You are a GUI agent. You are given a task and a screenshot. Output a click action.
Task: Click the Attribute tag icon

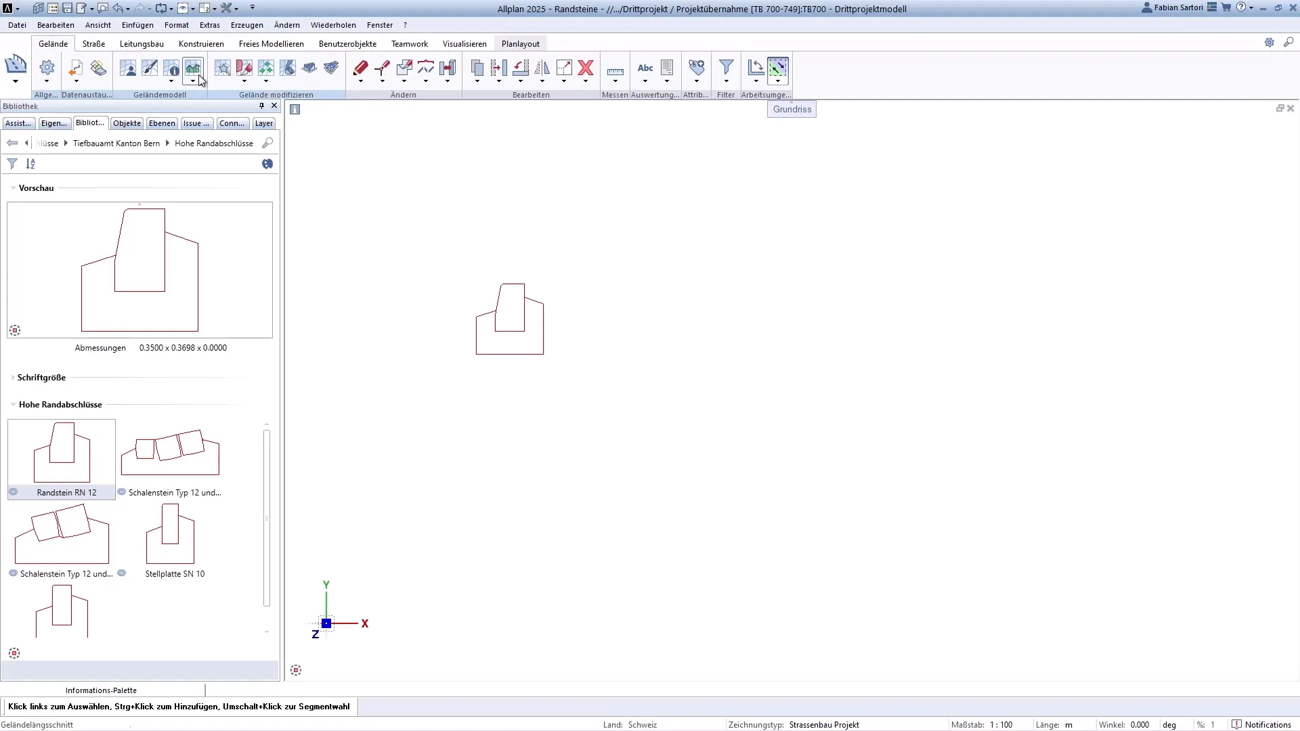tap(696, 68)
